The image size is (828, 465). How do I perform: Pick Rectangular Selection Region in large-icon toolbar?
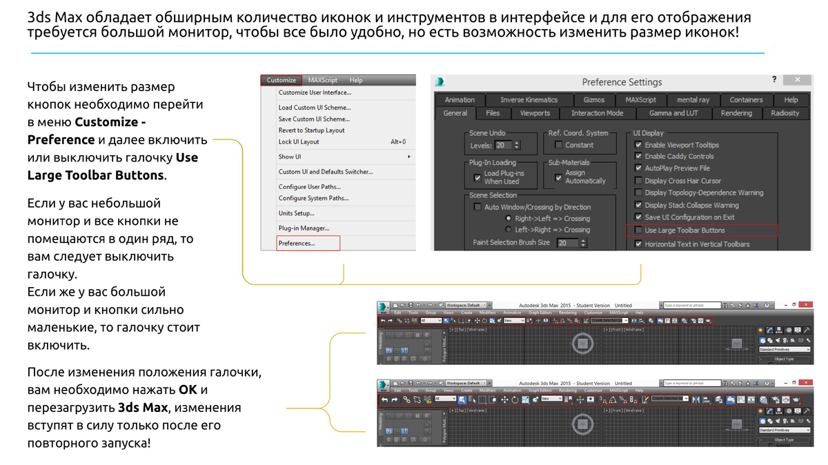click(482, 399)
